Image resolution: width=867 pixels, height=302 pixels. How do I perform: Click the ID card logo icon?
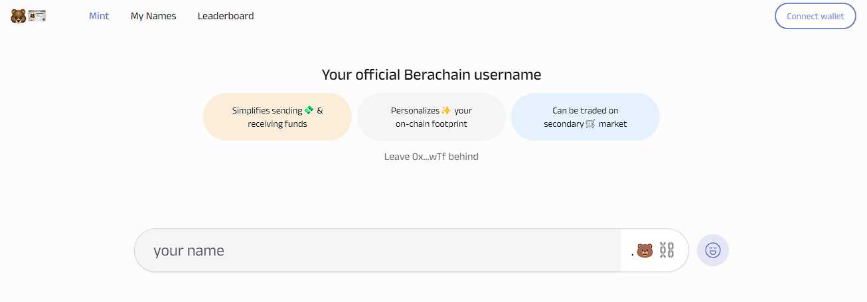click(37, 16)
